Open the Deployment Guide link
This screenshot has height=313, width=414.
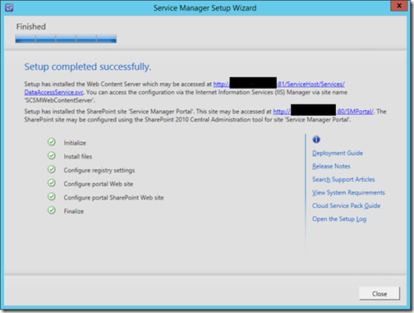[x=338, y=153]
